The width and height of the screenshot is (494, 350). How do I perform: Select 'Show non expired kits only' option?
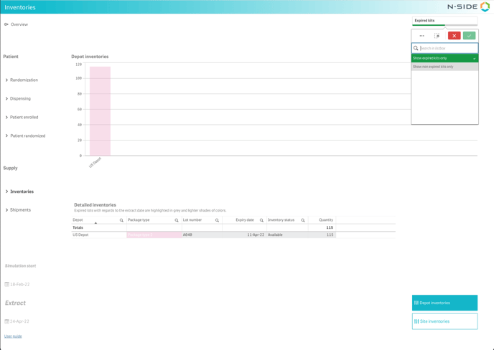[444, 67]
